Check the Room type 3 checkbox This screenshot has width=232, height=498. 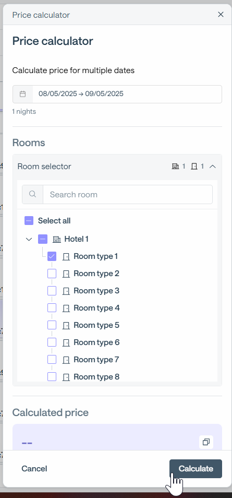point(52,291)
